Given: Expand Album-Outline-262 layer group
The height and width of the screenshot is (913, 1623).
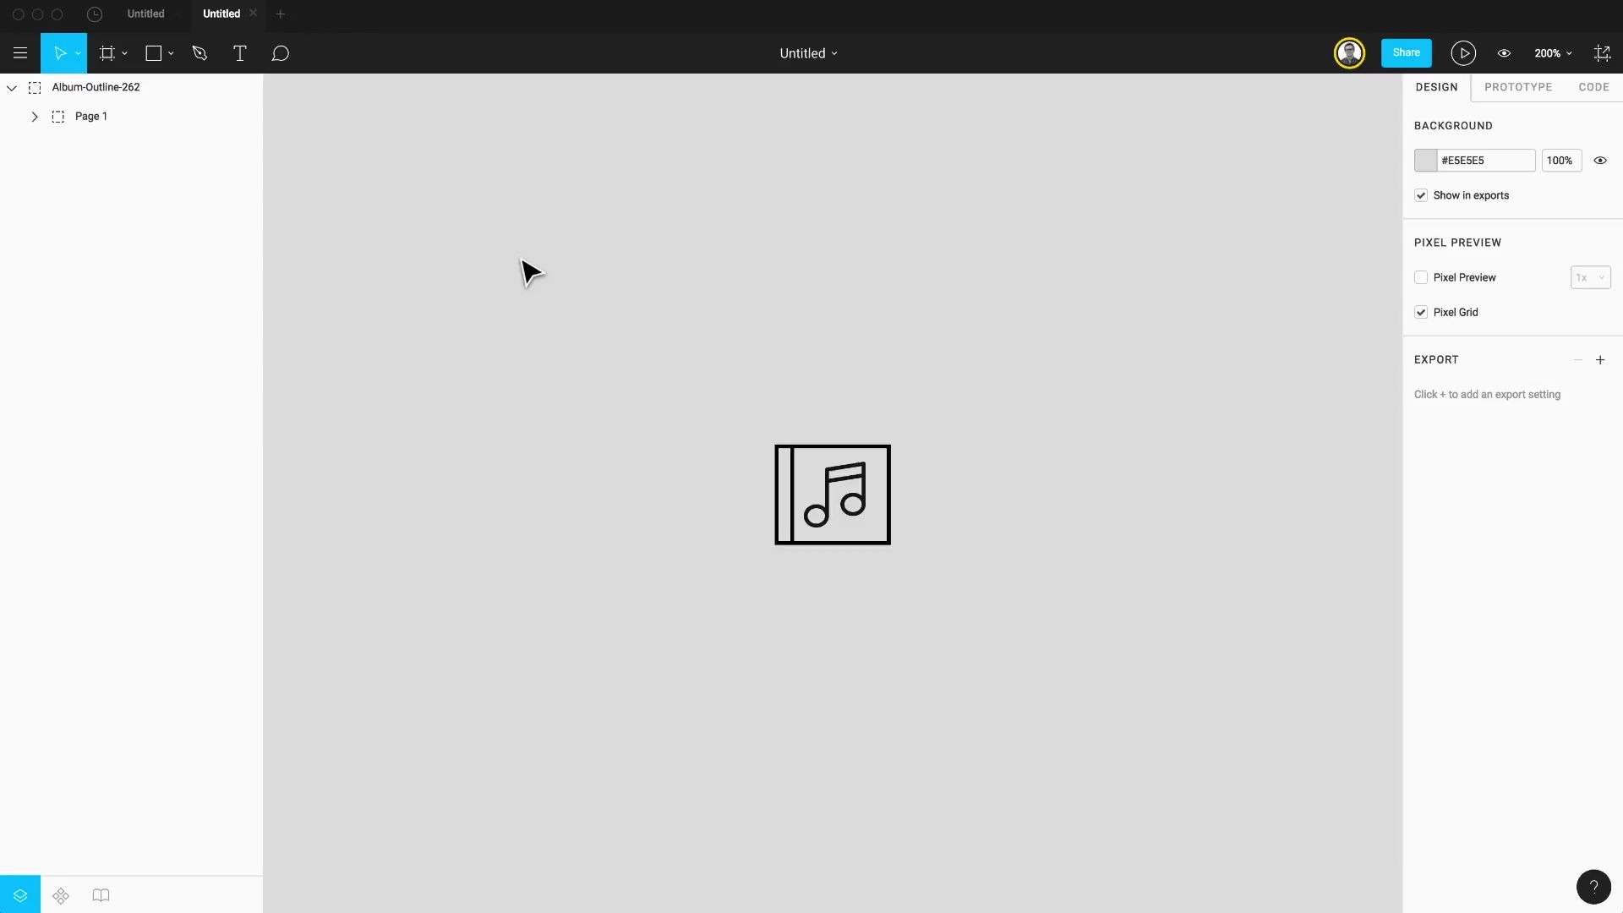Looking at the screenshot, I should point(11,87).
